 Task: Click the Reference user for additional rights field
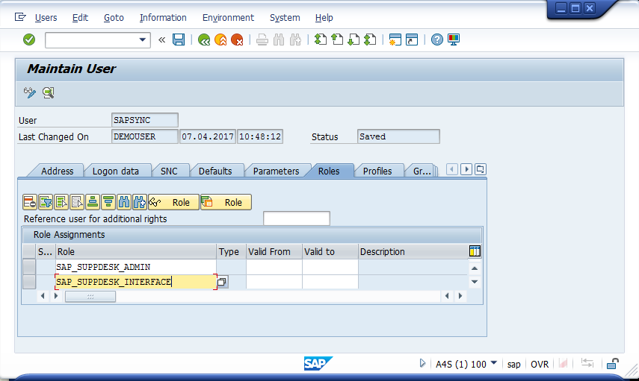(x=296, y=218)
